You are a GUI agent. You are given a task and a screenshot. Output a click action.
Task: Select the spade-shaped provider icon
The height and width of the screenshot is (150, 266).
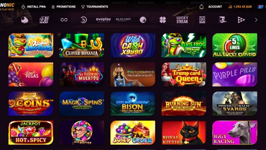pos(25,20)
